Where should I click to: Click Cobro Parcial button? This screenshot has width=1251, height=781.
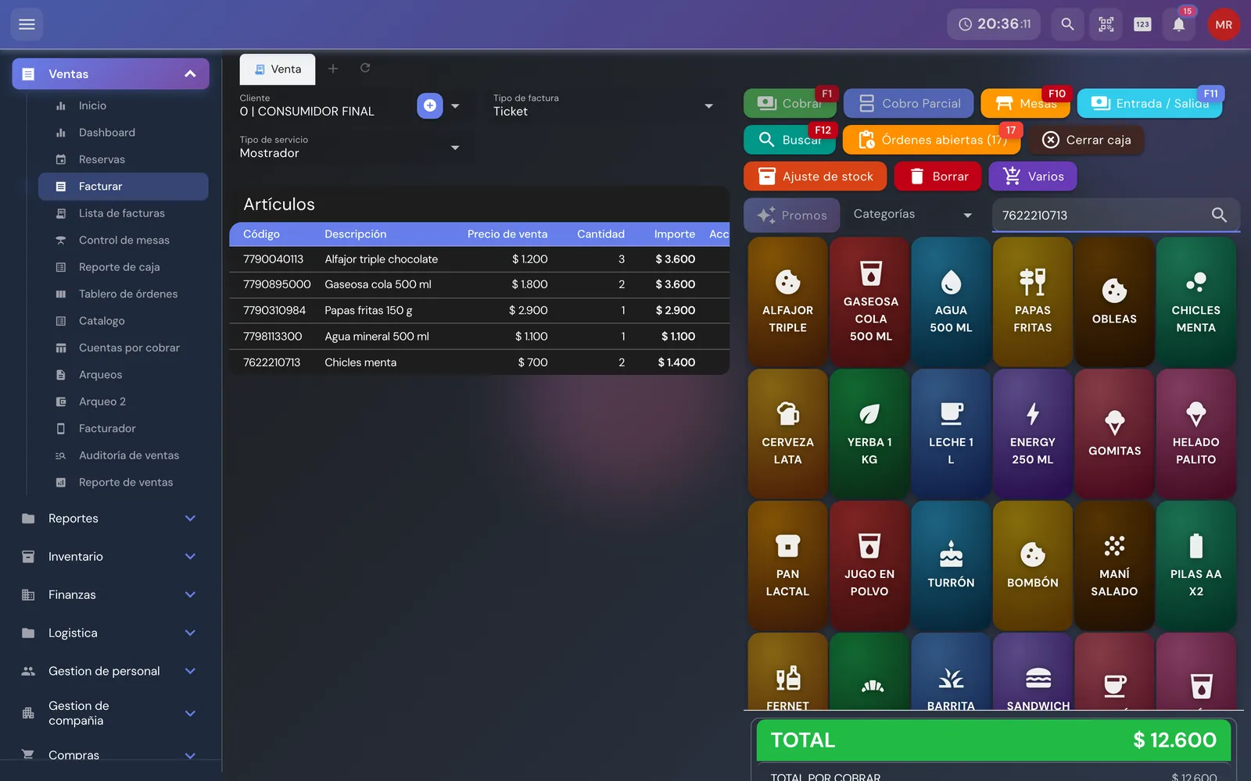pos(909,103)
